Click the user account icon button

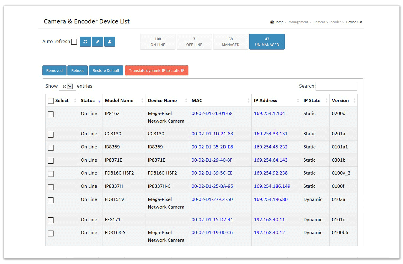(110, 42)
